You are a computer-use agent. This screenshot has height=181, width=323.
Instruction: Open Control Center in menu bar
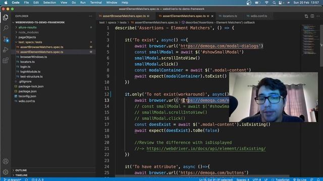click(x=281, y=3)
